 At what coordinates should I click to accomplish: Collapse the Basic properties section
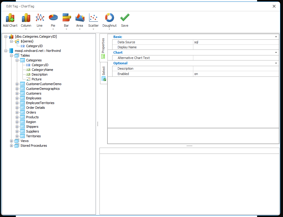pyautogui.click(x=276, y=37)
